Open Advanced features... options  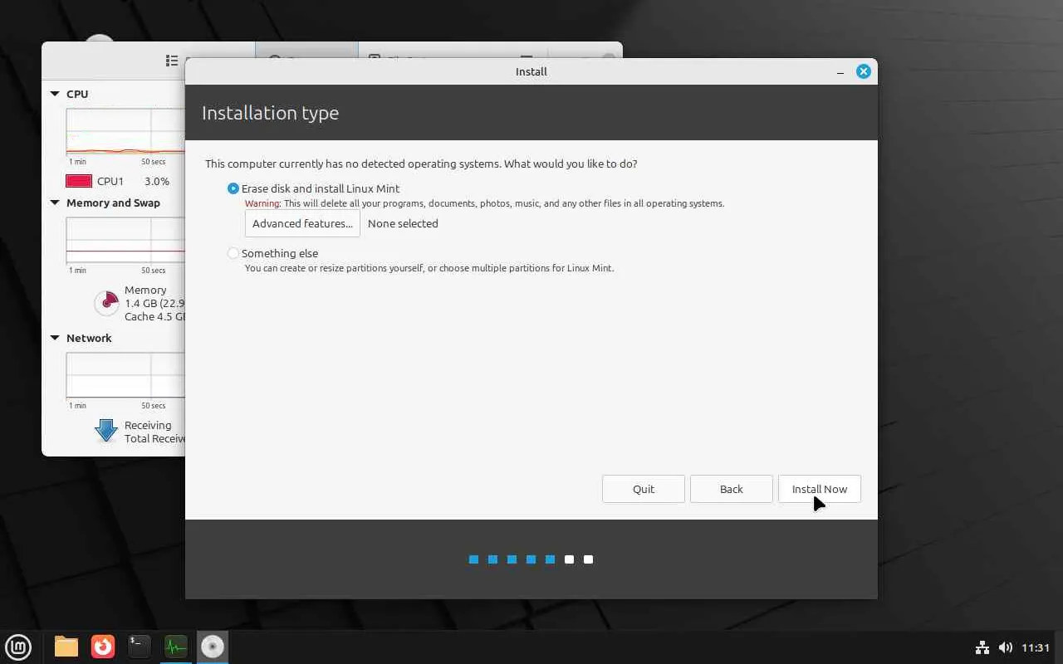(x=302, y=223)
